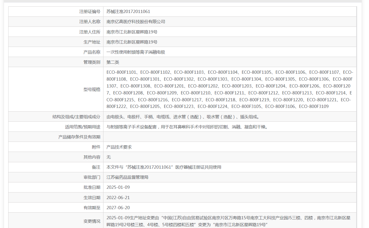Click the '产品名称' row label

point(92,52)
